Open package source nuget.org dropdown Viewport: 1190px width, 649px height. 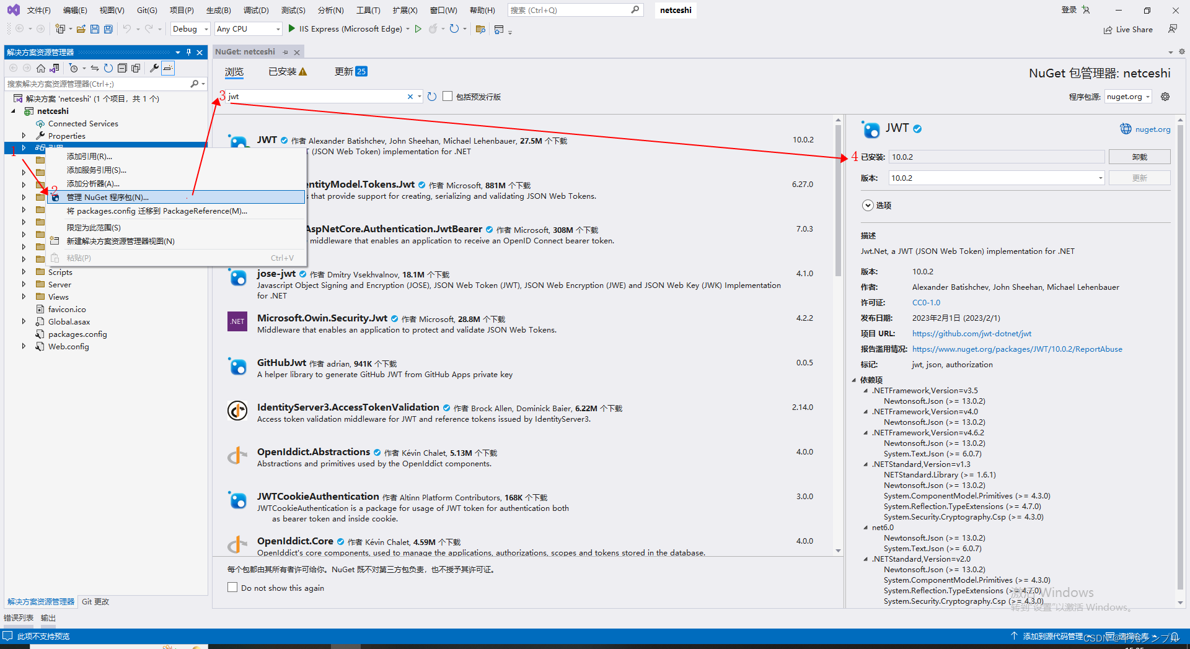pyautogui.click(x=1128, y=97)
